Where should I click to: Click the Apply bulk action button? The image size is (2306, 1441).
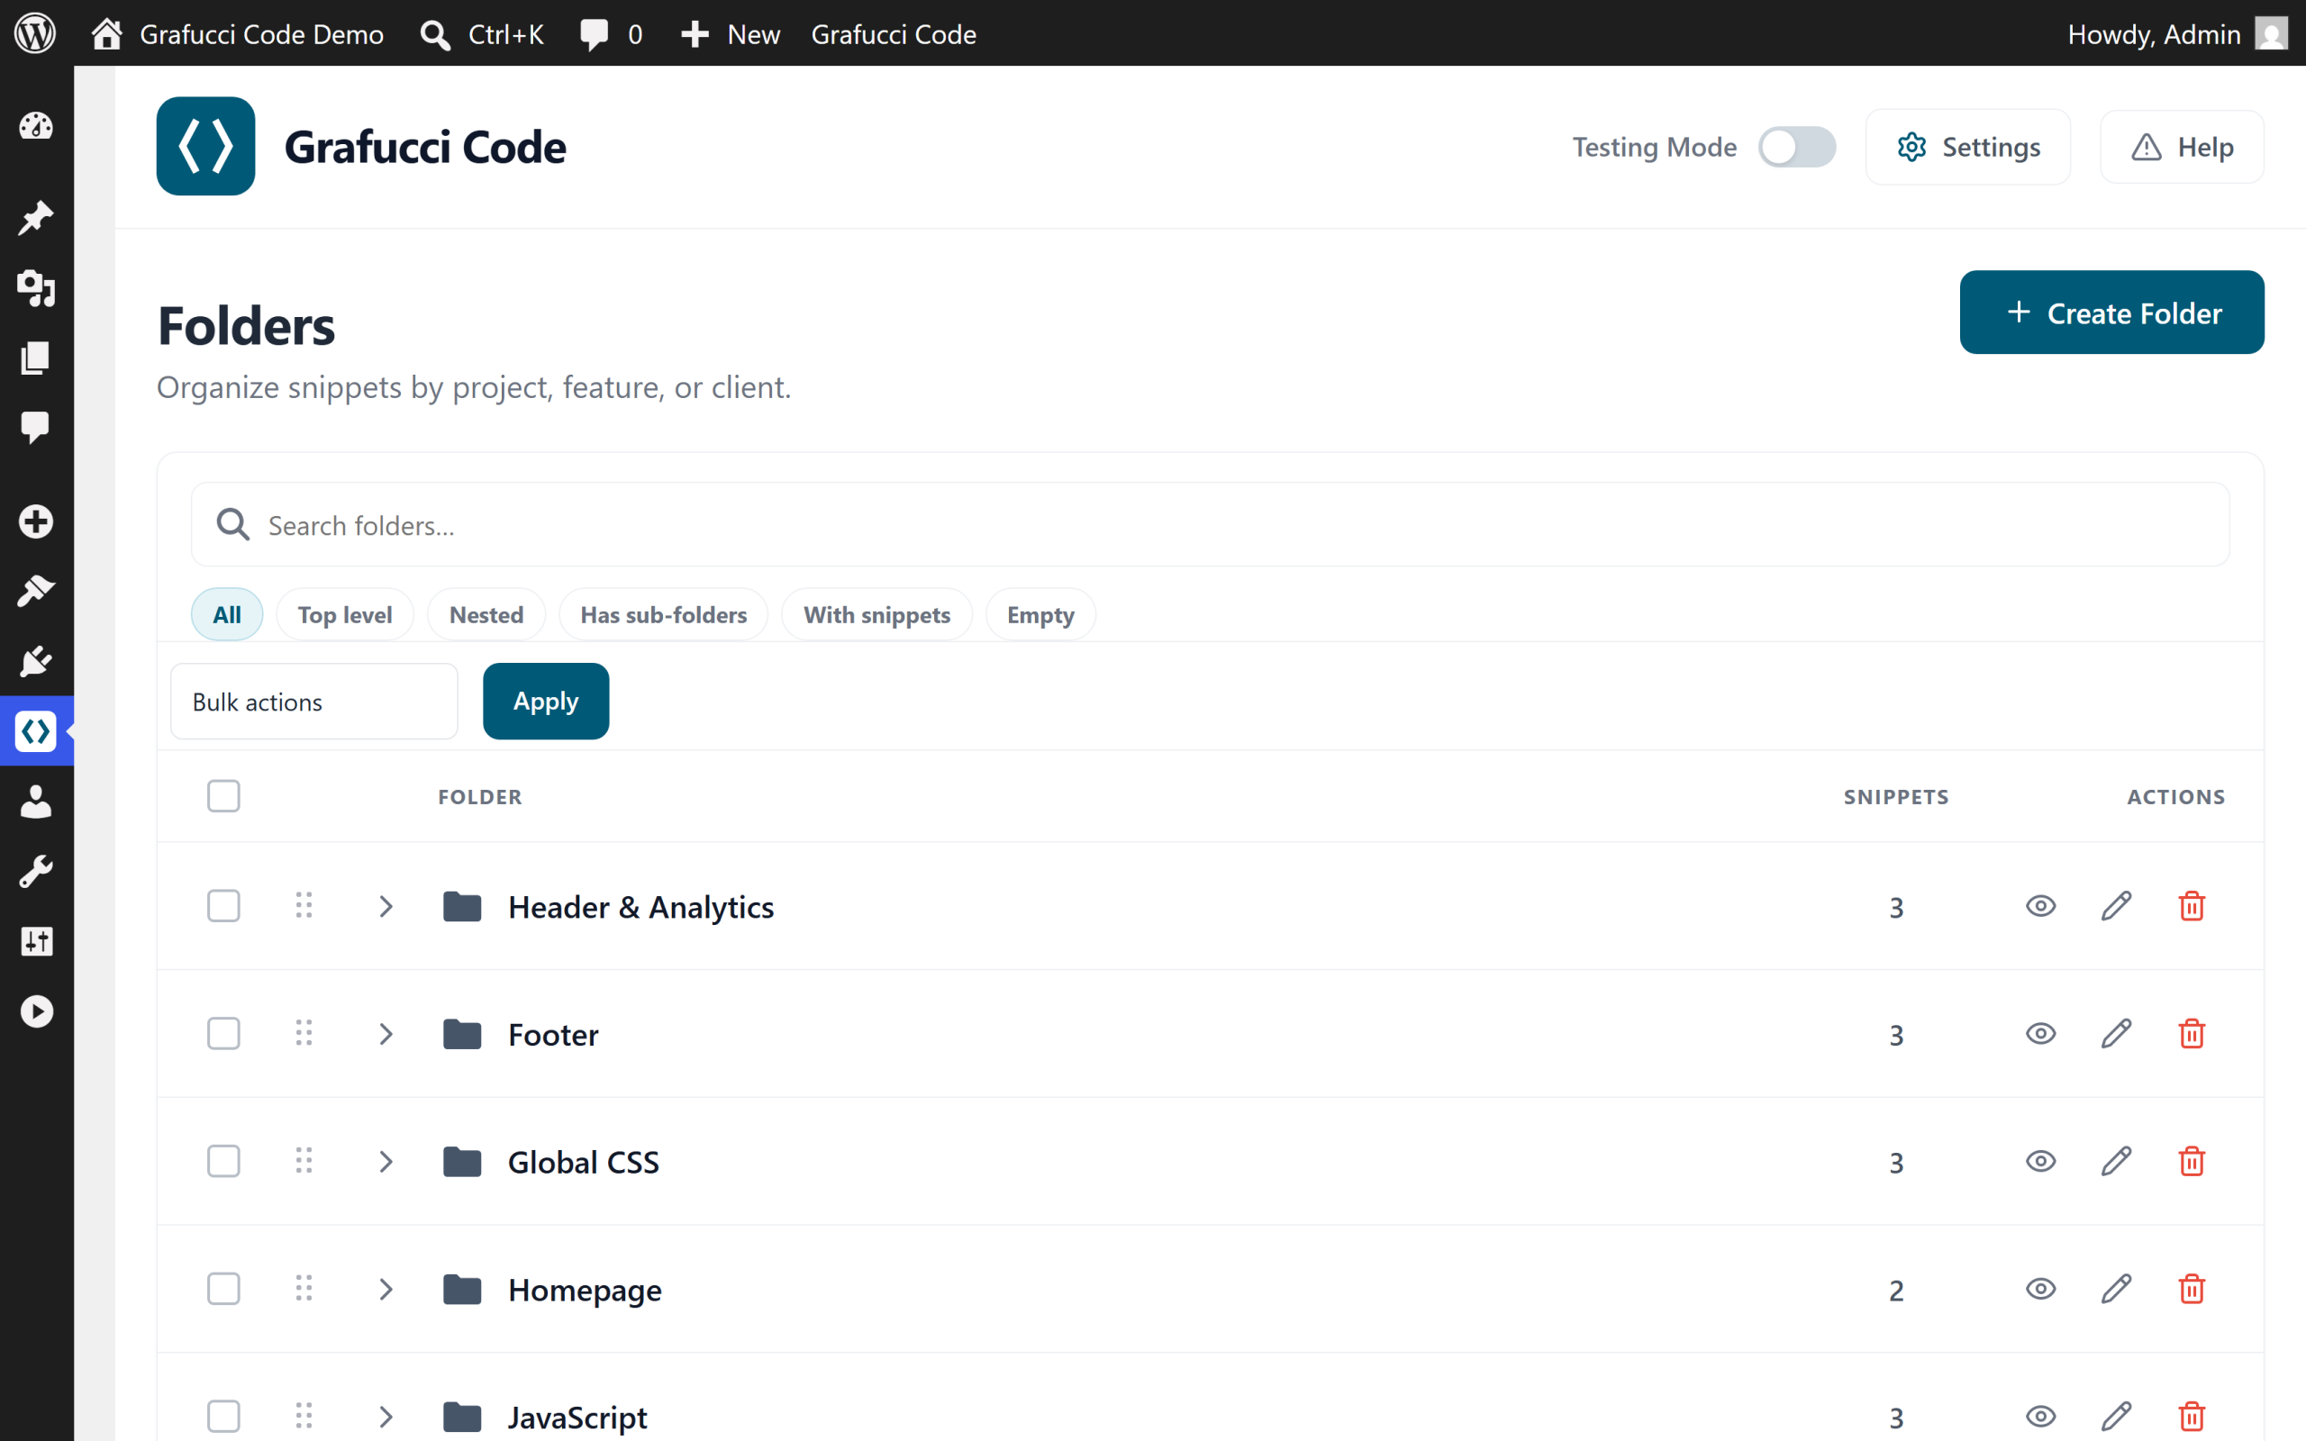click(x=546, y=702)
